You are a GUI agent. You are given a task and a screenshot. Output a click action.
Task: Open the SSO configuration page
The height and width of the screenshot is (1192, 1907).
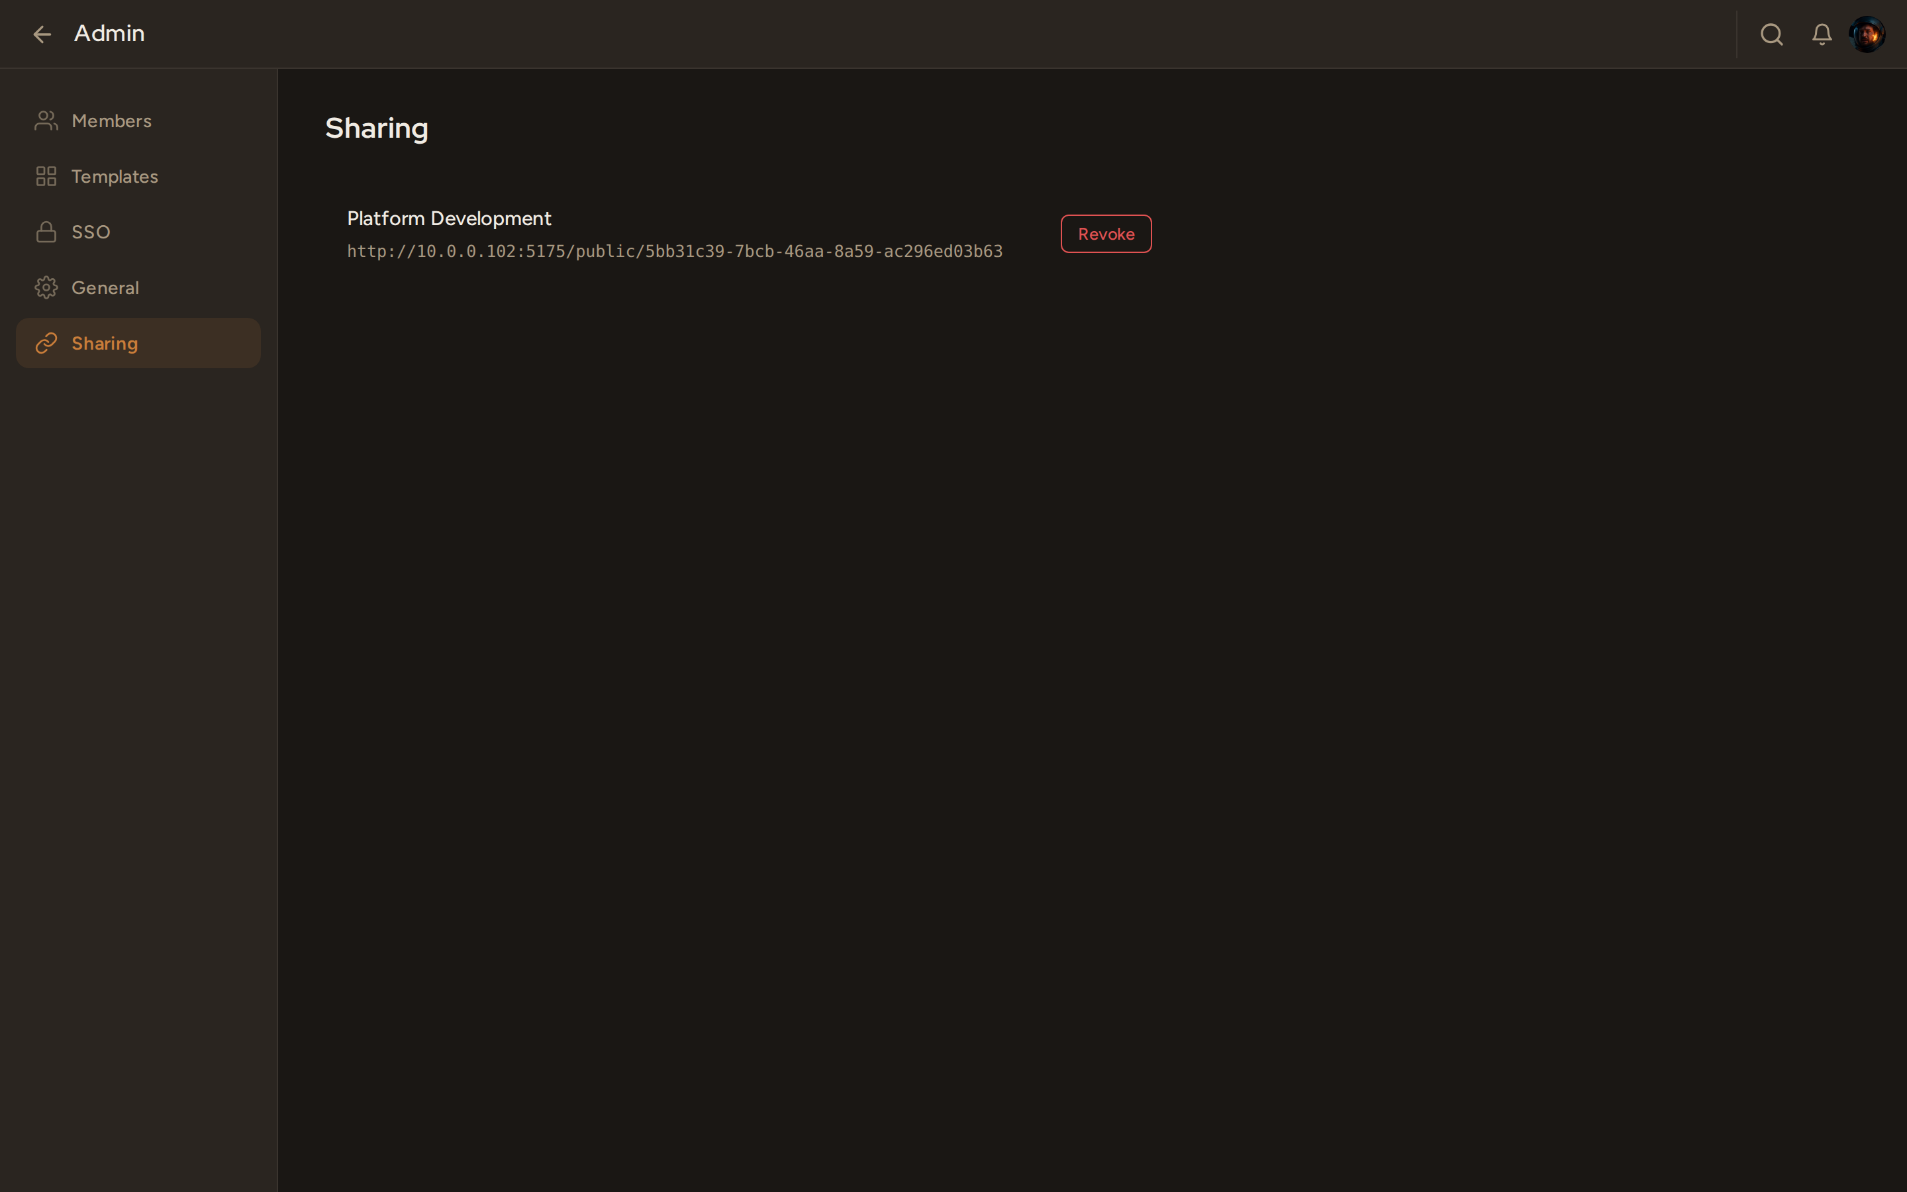point(91,231)
